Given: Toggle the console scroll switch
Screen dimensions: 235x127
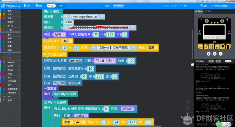Looking at the screenshot, I should [x=228, y=61].
